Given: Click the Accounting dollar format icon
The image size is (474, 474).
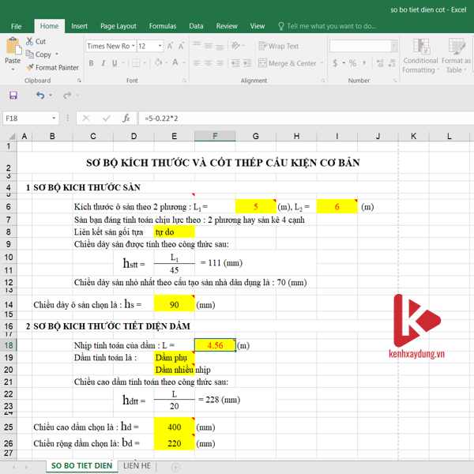Looking at the screenshot, I should pos(337,63).
